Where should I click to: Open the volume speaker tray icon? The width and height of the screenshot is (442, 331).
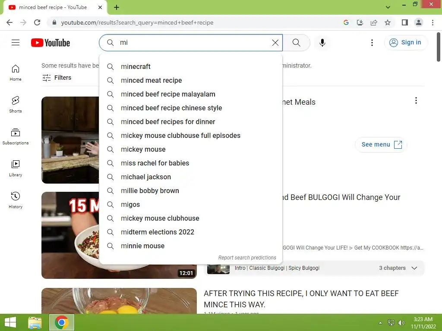401,323
